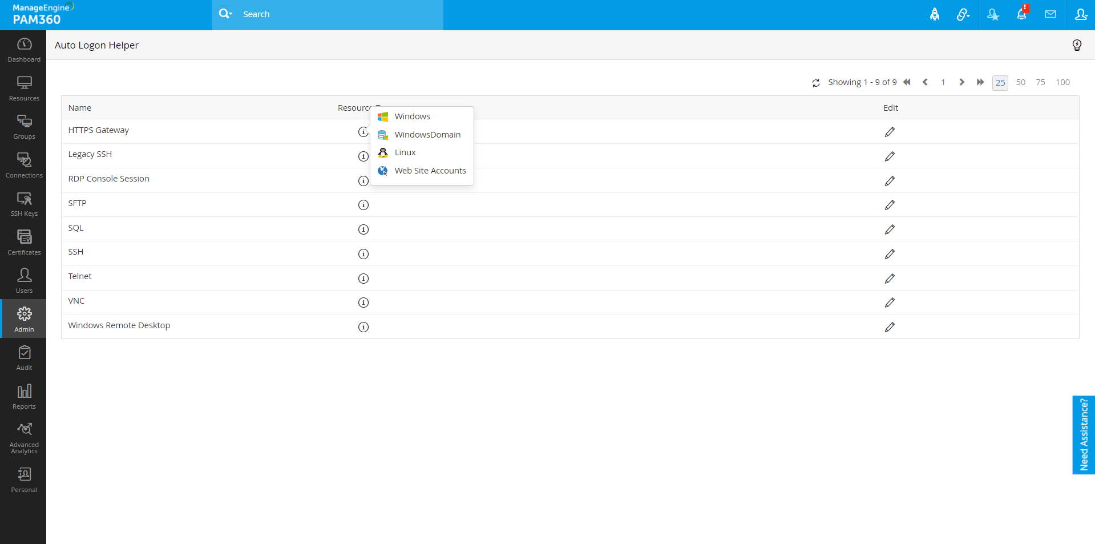Viewport: 1095px width, 544px height.
Task: Click the Legacy SSH name
Action: (90, 154)
